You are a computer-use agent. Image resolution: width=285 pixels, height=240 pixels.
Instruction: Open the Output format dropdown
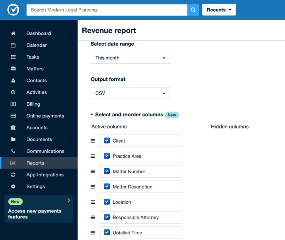pyautogui.click(x=130, y=93)
